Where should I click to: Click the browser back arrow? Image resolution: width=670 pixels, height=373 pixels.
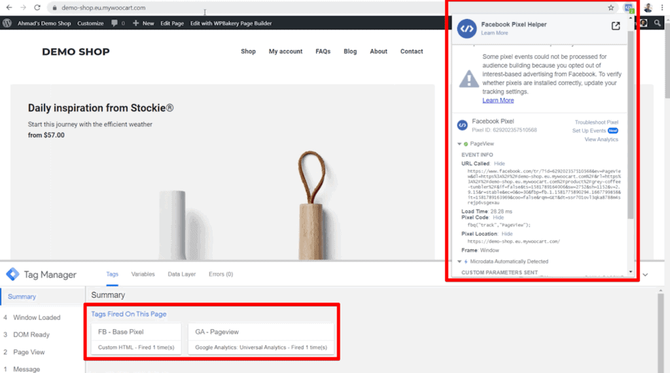tap(9, 8)
